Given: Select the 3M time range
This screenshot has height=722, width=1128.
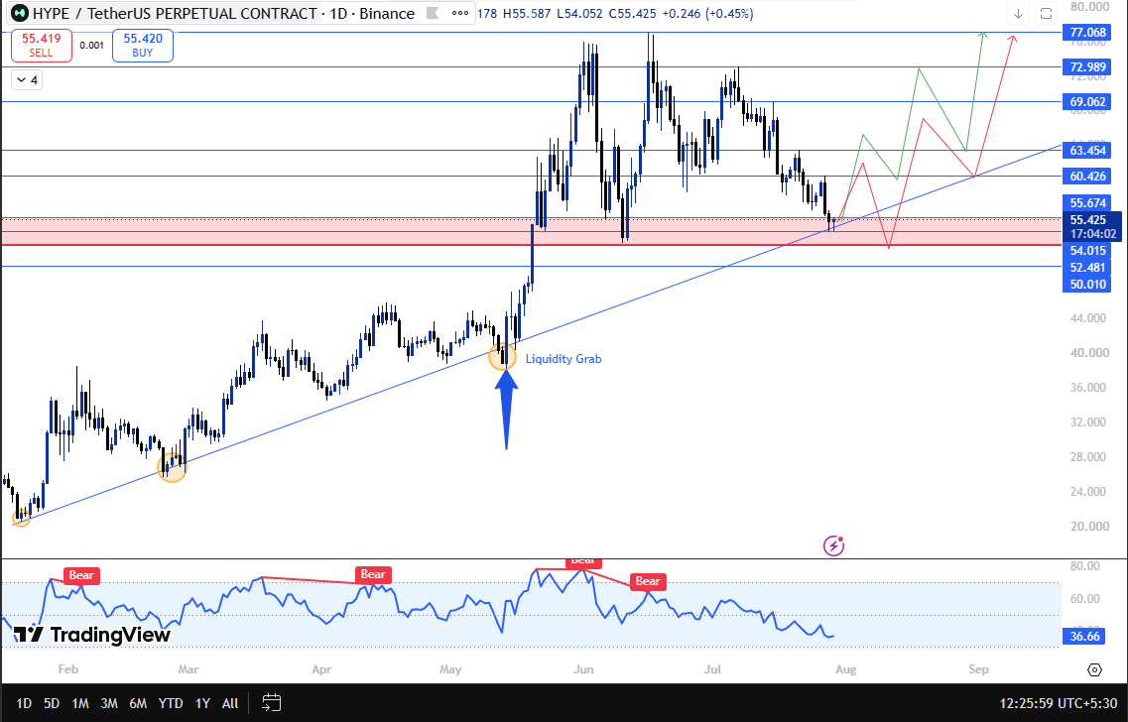Looking at the screenshot, I should (108, 703).
